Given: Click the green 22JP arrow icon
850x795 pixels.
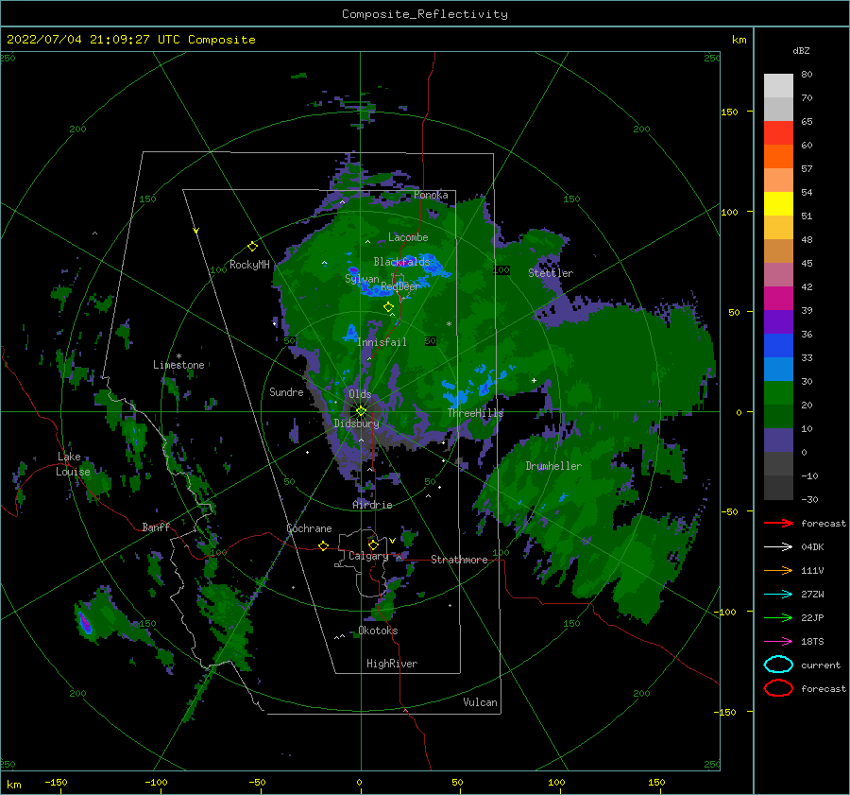Looking at the screenshot, I should [x=778, y=617].
